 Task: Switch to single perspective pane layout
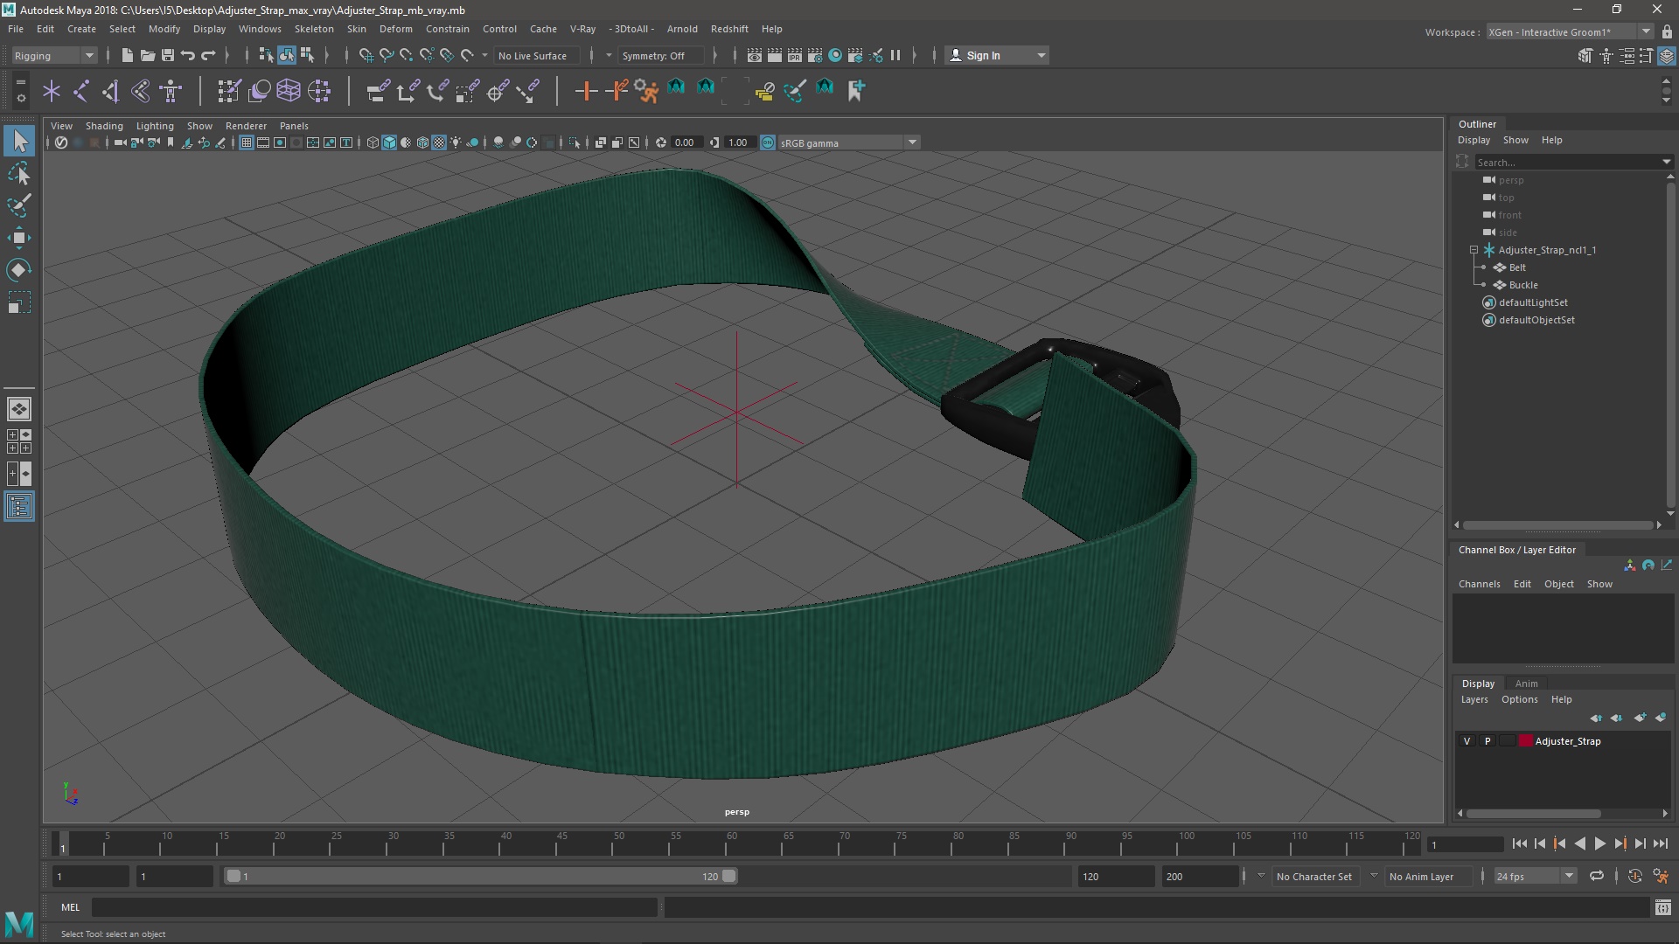[x=19, y=408]
